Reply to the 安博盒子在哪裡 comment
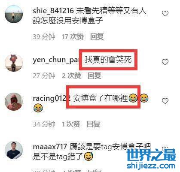The height and width of the screenshot is (172, 180). point(93,124)
